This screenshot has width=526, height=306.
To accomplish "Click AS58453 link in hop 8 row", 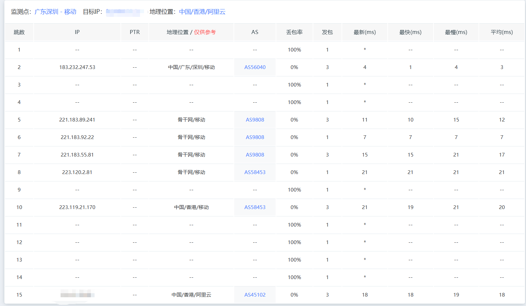I will tap(255, 172).
